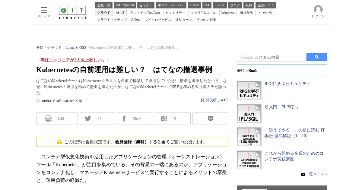Open the U＆Iターン feature link

coord(184,20)
